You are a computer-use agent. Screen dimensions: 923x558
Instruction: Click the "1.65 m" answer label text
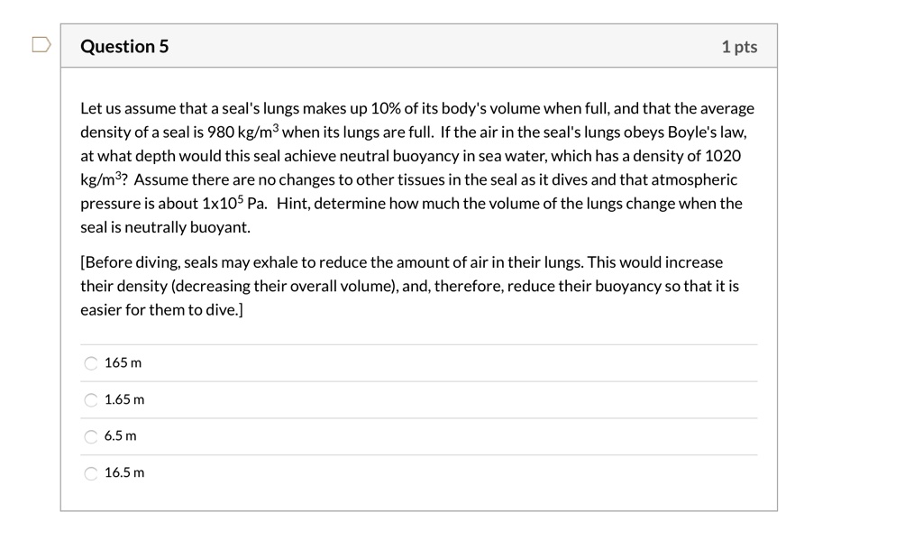(x=124, y=399)
